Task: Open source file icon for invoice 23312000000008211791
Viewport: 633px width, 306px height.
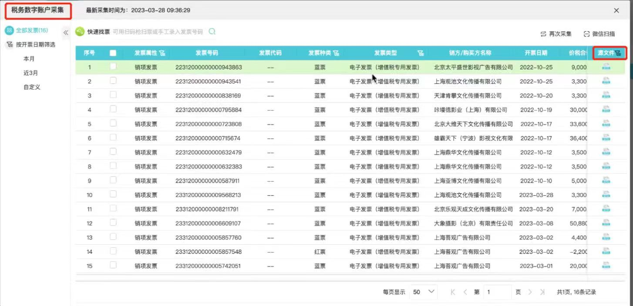Action: [606, 209]
